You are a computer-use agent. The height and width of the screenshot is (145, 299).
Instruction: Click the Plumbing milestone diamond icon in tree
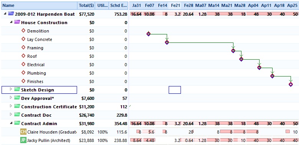tap(23, 73)
